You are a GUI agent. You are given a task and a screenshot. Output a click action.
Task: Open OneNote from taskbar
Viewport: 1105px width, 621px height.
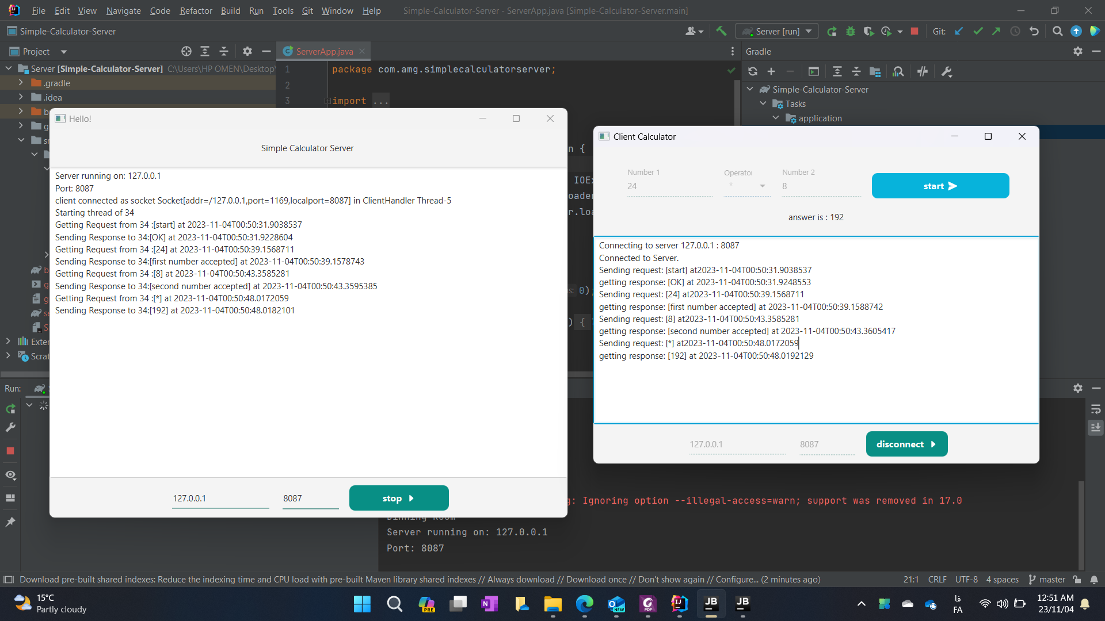click(489, 604)
